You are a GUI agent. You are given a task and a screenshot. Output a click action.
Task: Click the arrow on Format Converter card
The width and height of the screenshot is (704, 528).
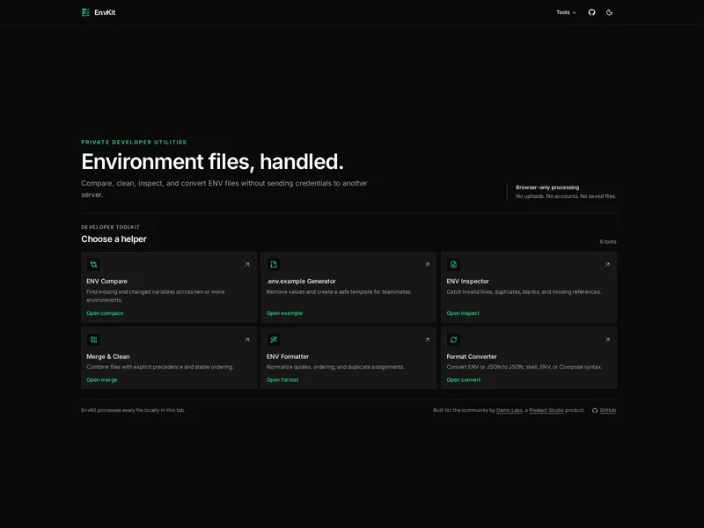point(607,340)
